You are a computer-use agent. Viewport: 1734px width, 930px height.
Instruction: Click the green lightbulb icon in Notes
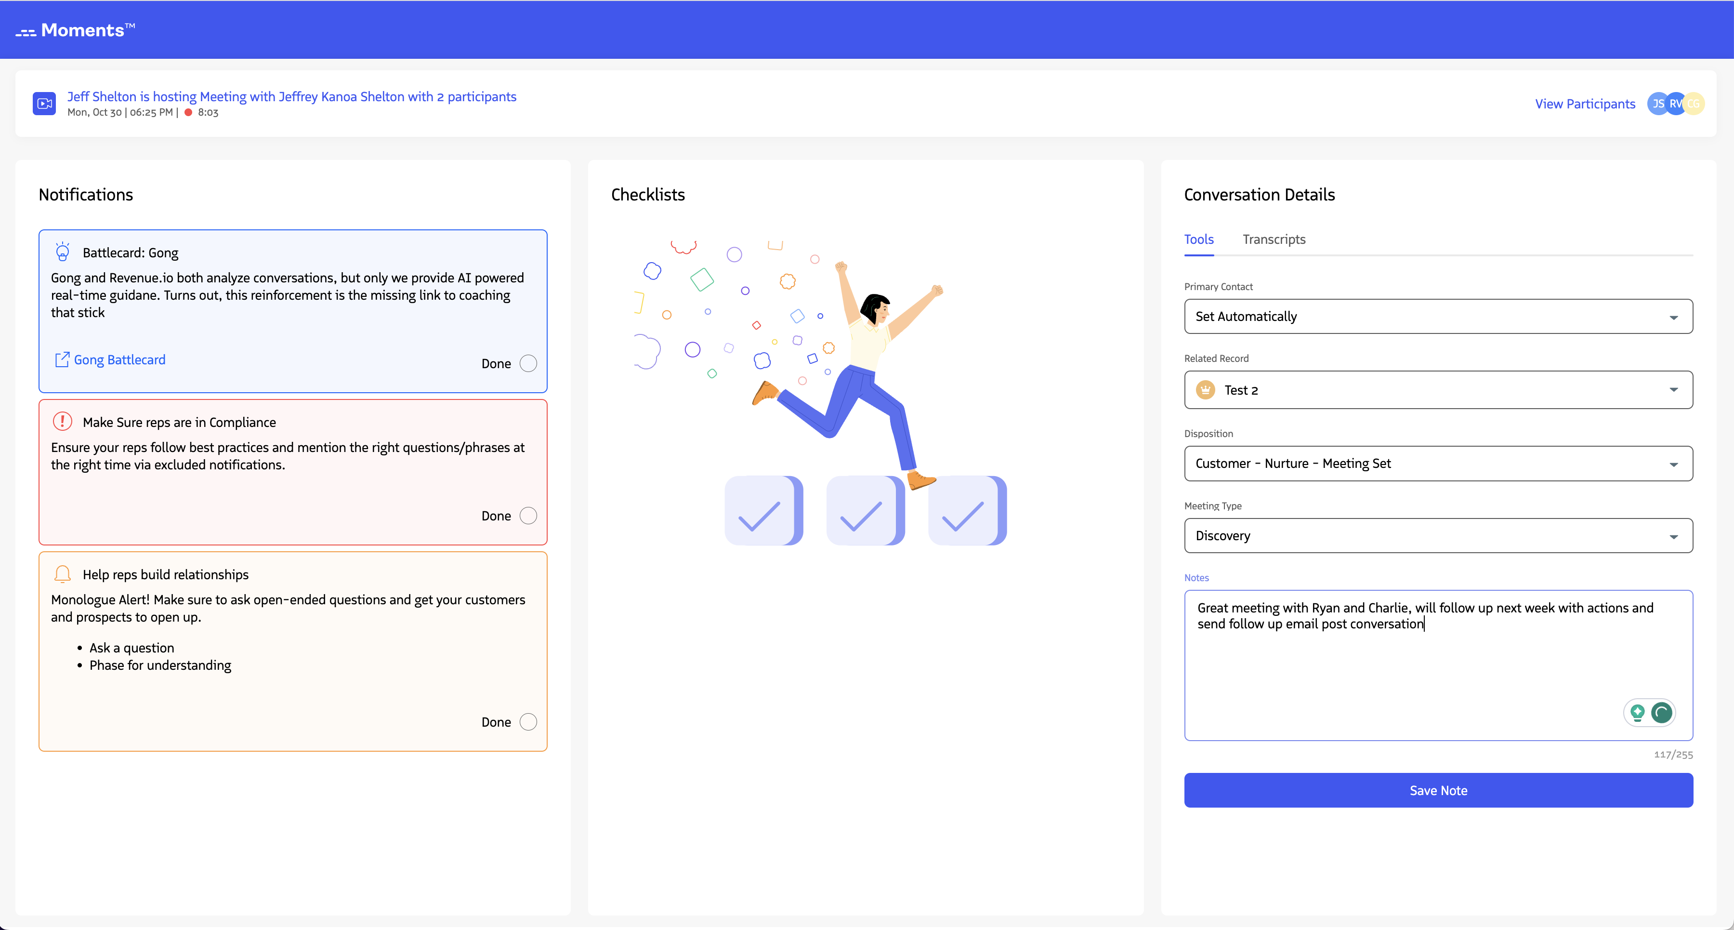(1638, 712)
